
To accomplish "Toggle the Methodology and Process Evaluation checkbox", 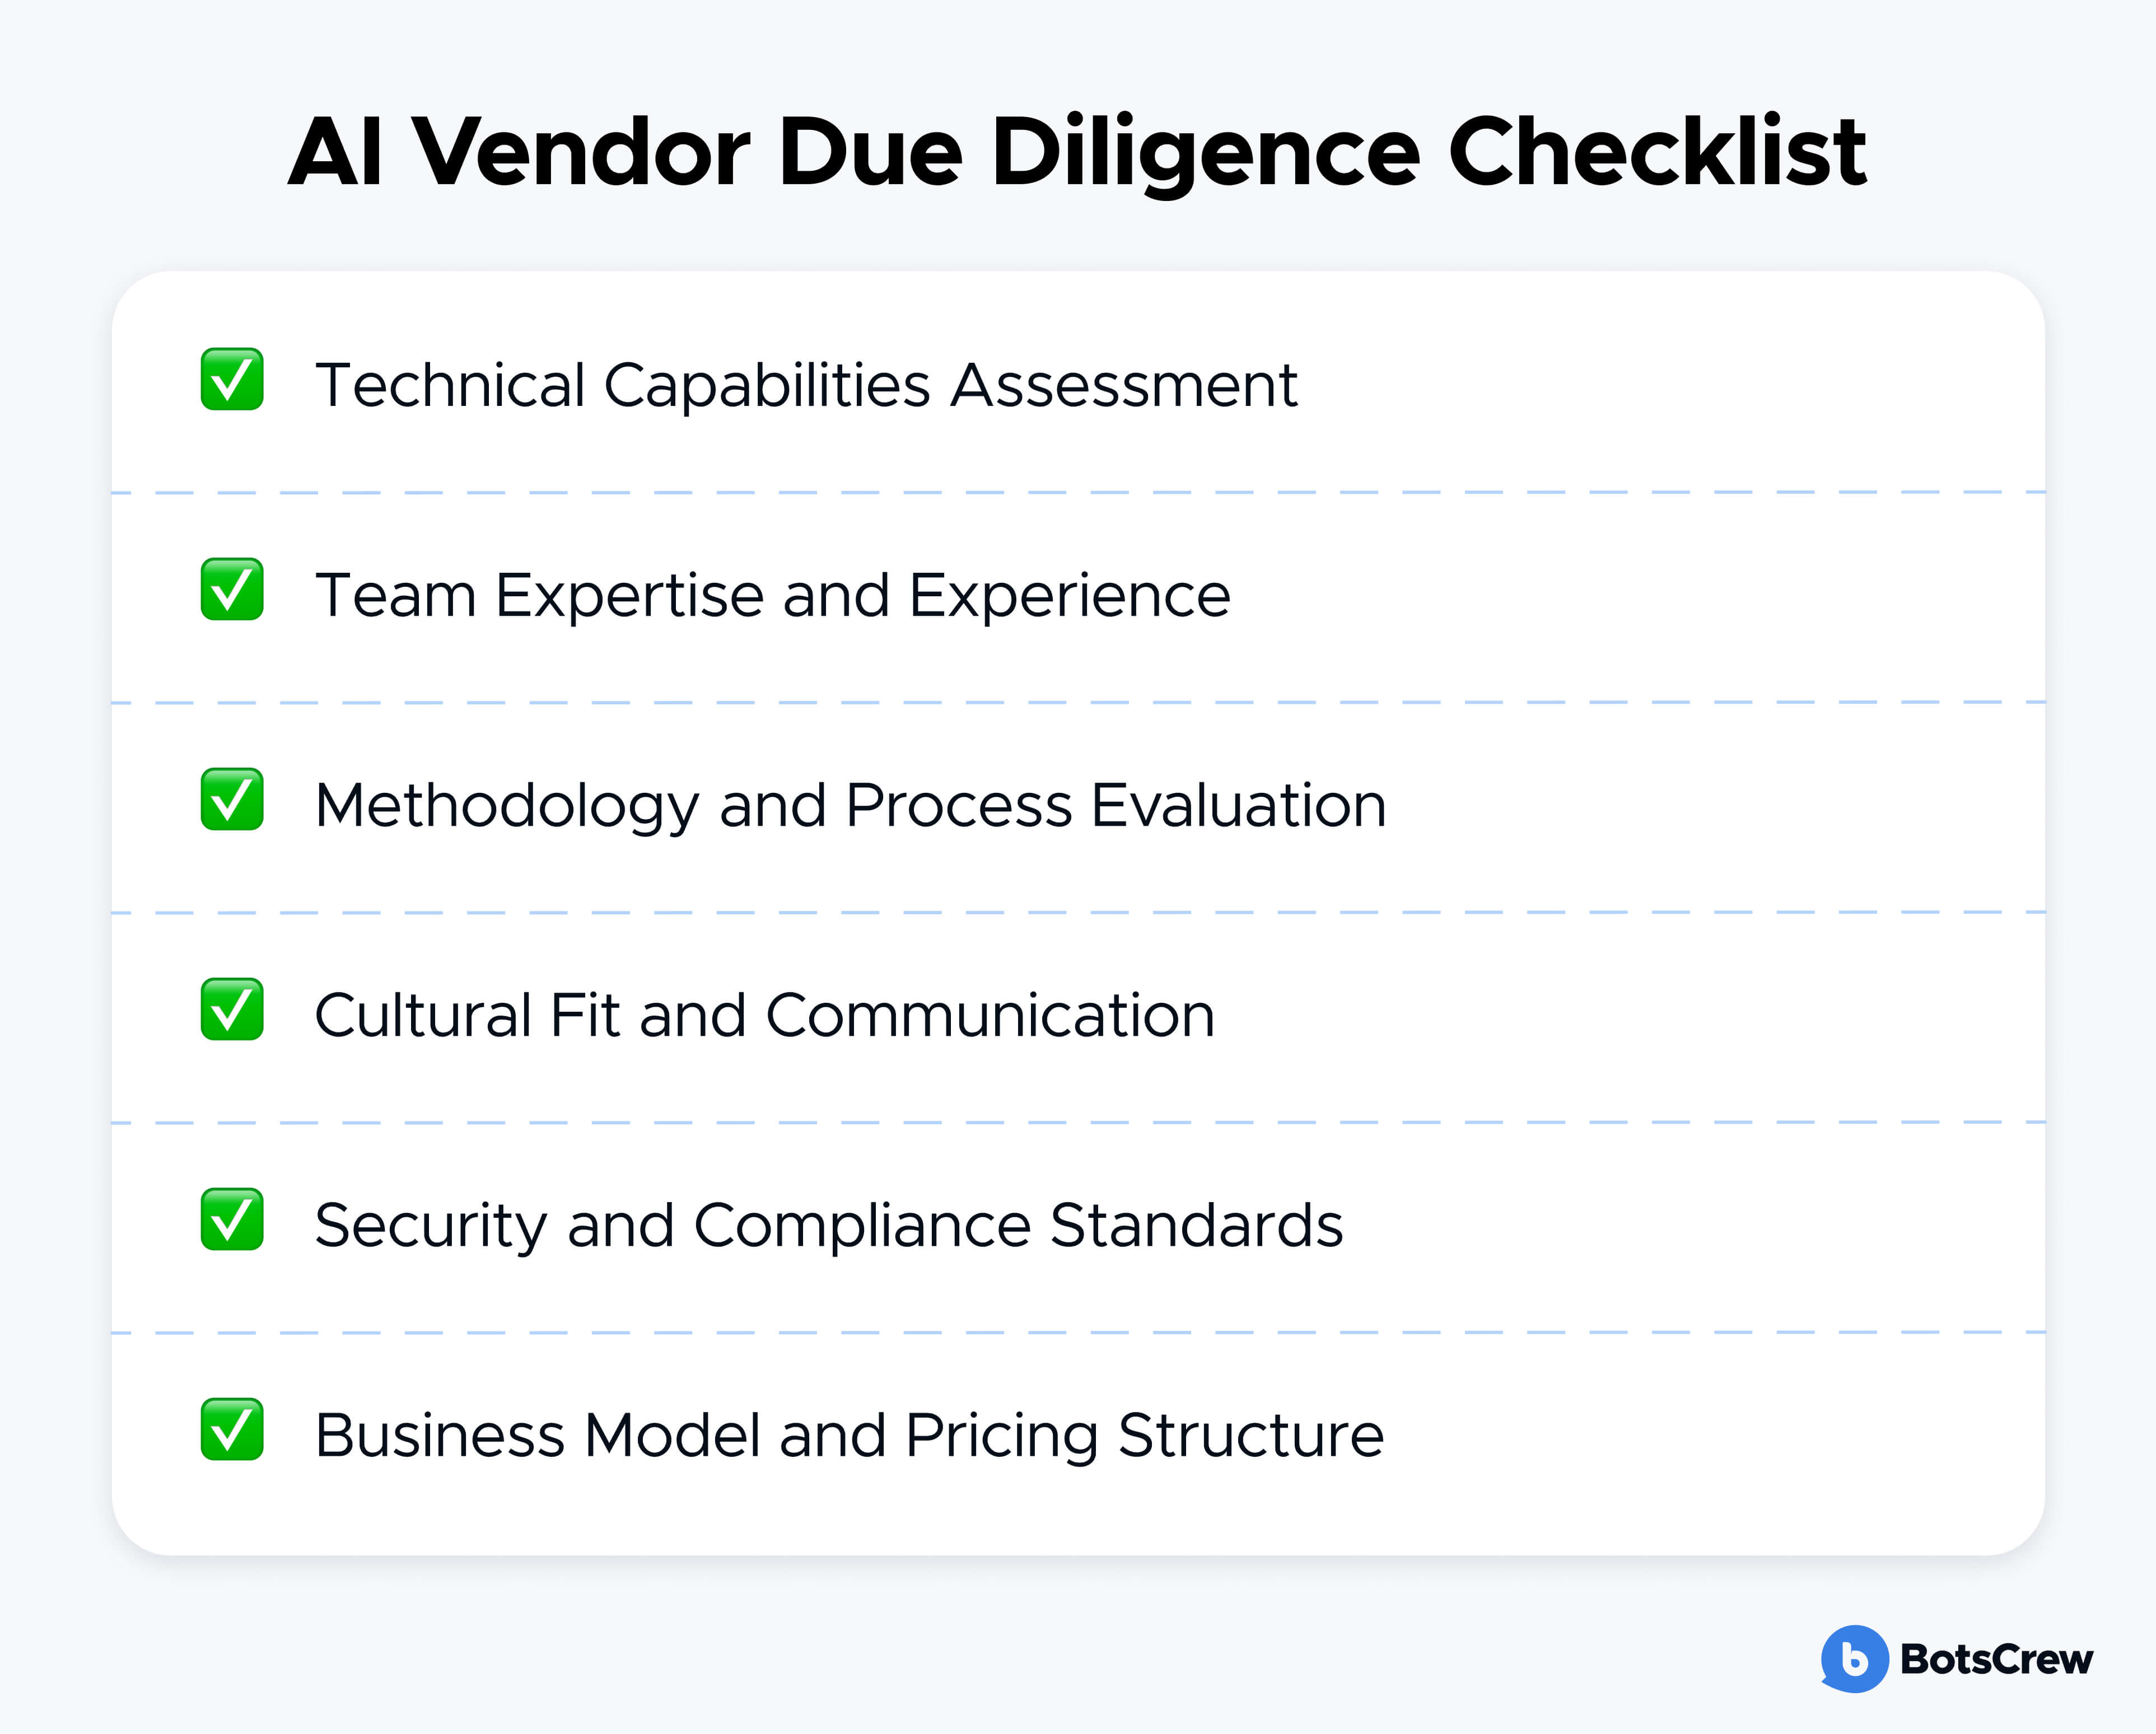I will (232, 799).
